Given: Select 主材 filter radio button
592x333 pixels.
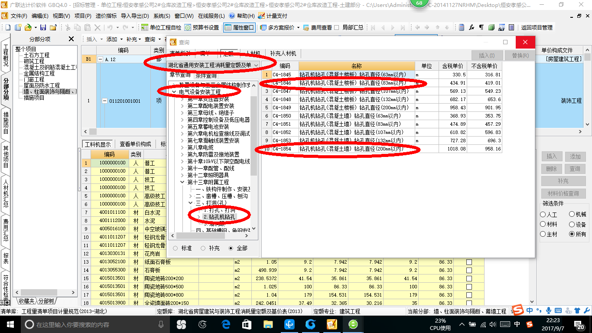Looking at the screenshot, I should click(543, 234).
